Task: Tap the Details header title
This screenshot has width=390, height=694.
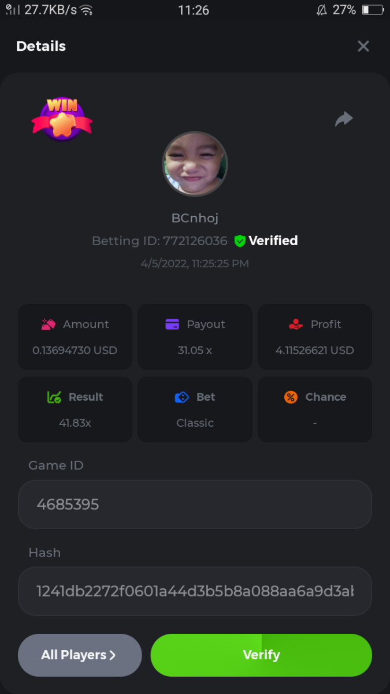Action: (41, 46)
